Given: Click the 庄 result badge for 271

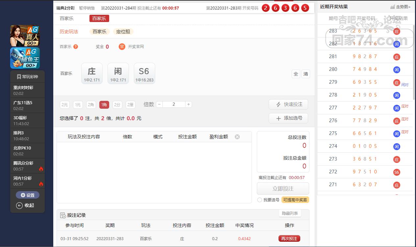Looking at the screenshot, I should tap(397, 185).
